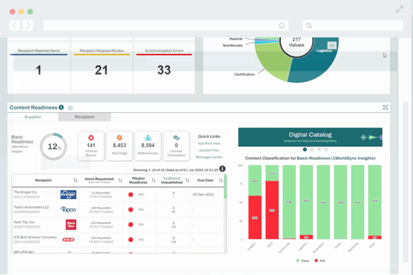Open Recipient Rejected Items count 1
Image resolution: width=413 pixels, height=275 pixels.
click(39, 70)
